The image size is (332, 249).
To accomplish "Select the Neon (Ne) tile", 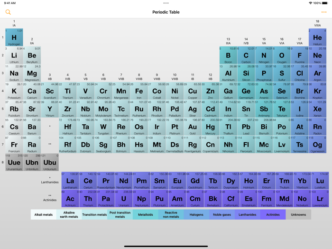I will tap(317, 55).
